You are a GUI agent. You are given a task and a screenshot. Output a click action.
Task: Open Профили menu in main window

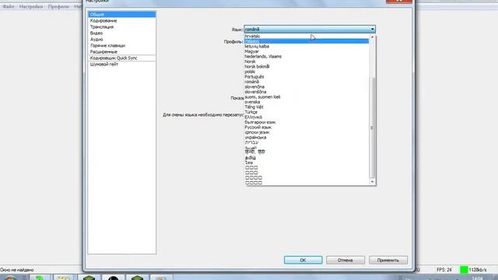point(58,6)
